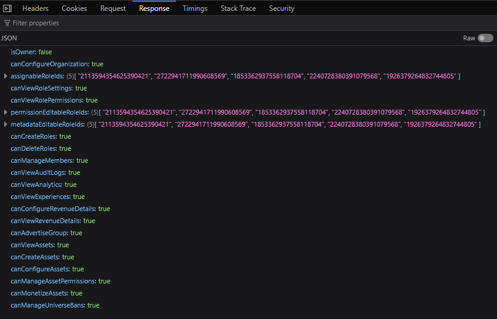Select the canViewRoleSettings row

click(x=248, y=88)
